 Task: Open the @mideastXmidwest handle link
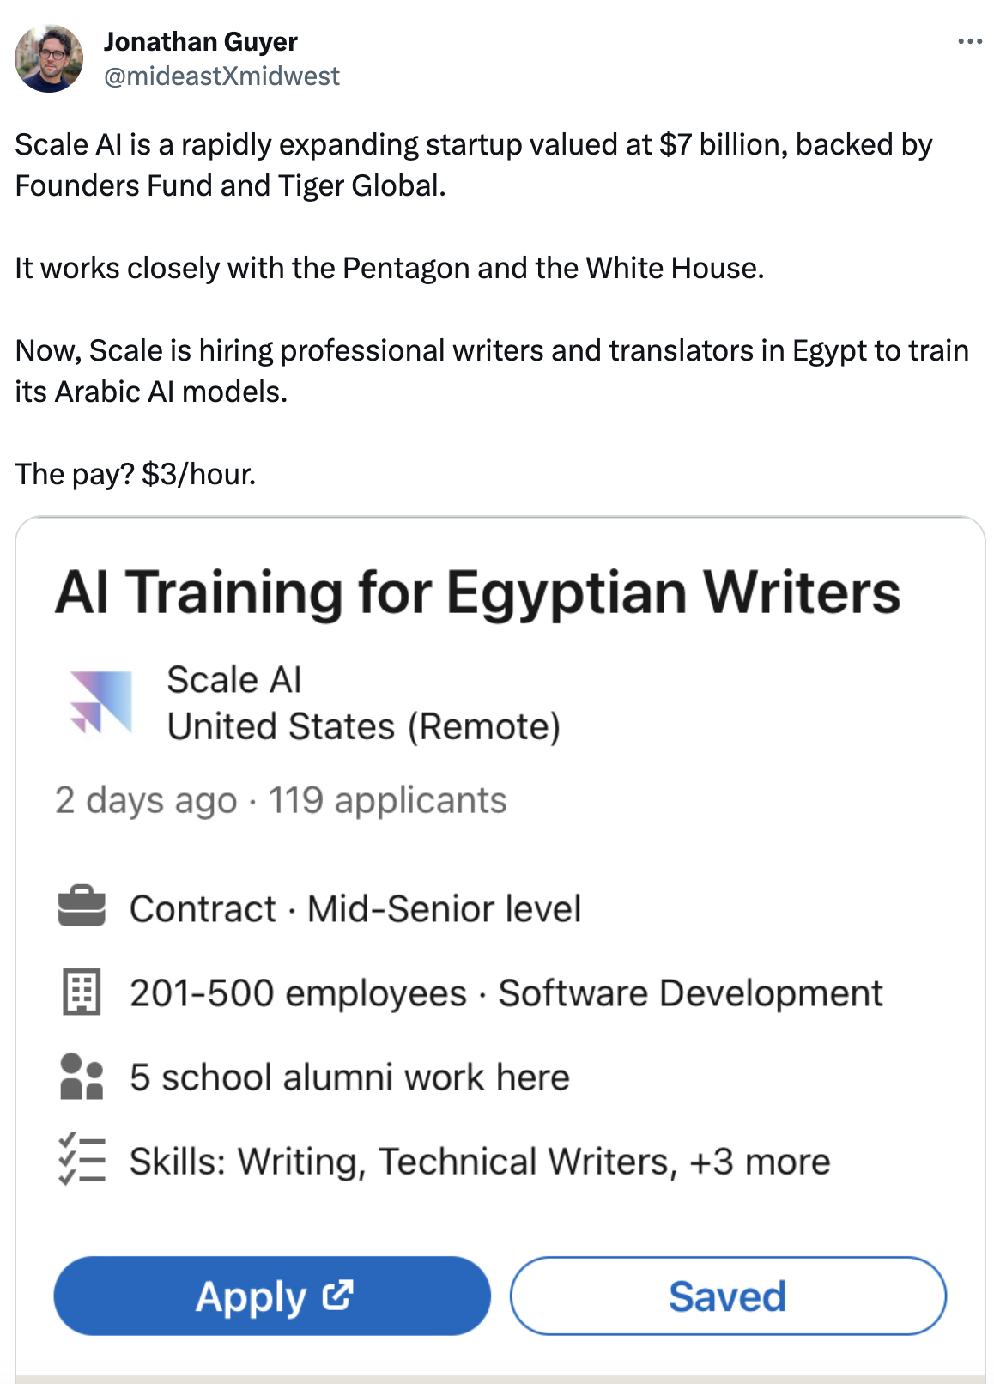click(221, 76)
